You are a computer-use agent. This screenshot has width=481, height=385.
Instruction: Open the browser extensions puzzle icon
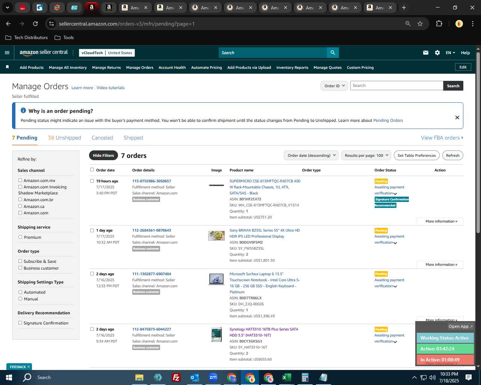(439, 24)
